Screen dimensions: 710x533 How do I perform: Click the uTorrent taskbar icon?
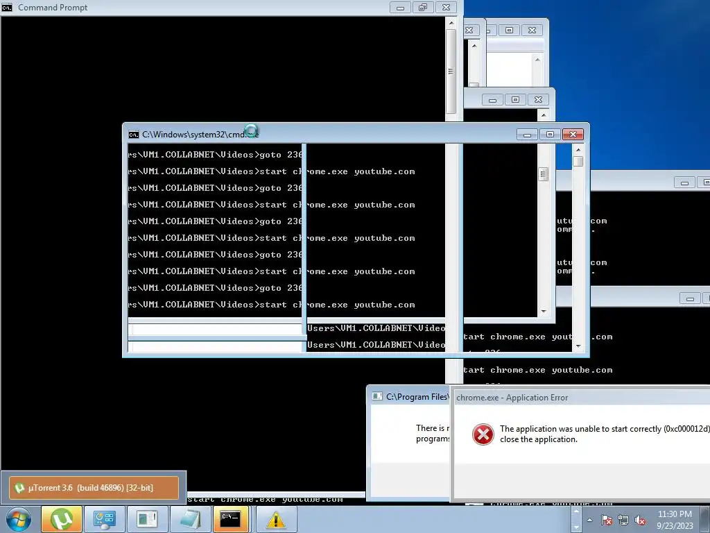(x=62, y=519)
